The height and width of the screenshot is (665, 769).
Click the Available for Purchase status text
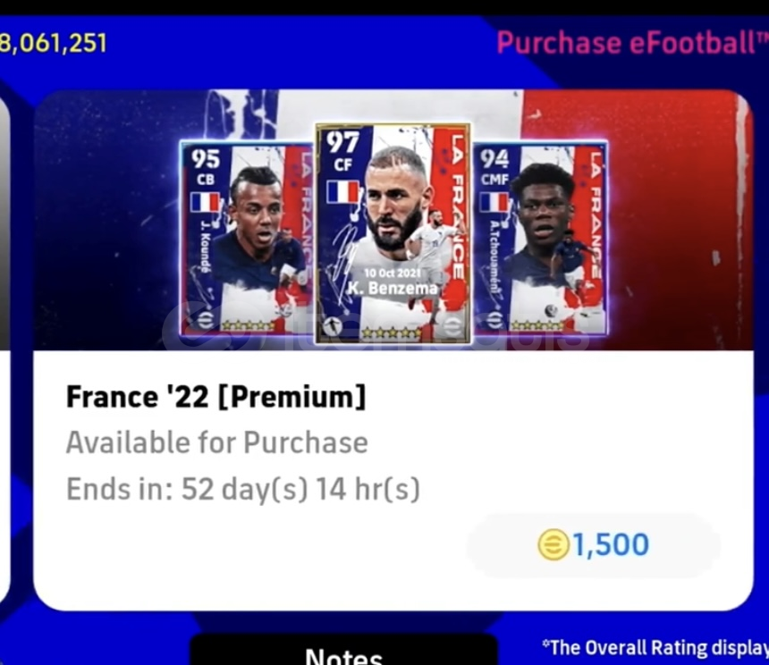(x=216, y=442)
